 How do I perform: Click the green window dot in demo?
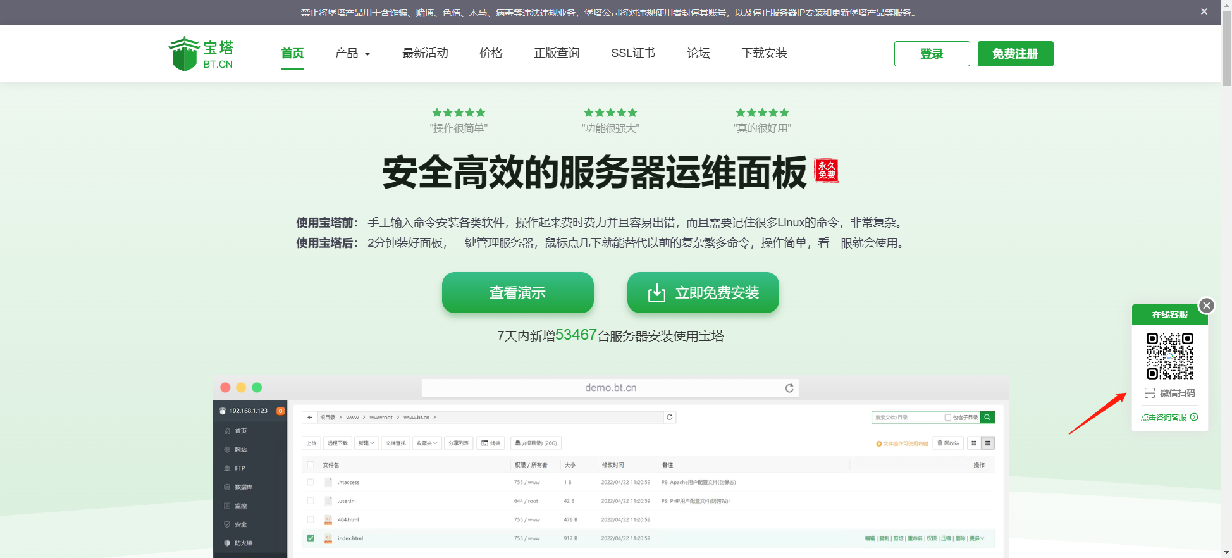257,387
